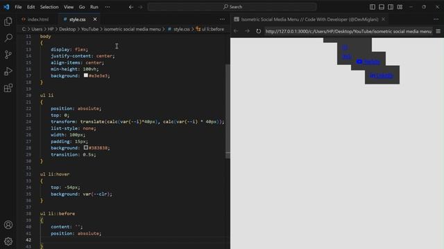Go back using title bar arrow
The image size is (444, 249).
131,7
